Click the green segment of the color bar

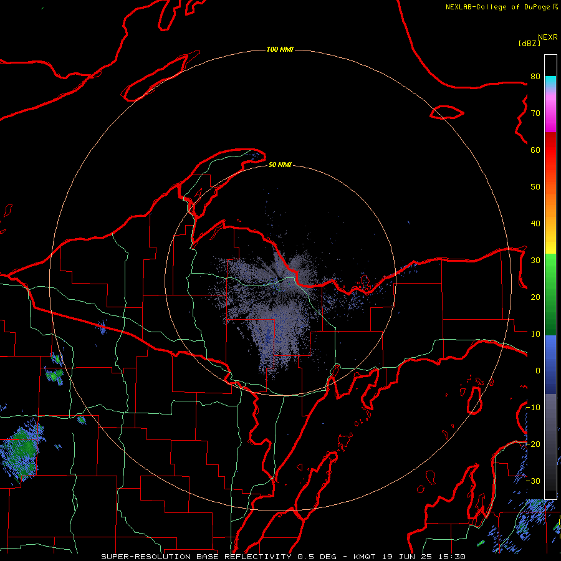tap(550, 294)
